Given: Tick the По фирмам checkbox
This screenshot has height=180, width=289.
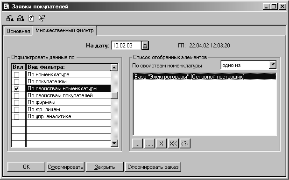Looking at the screenshot, I should [x=17, y=102].
